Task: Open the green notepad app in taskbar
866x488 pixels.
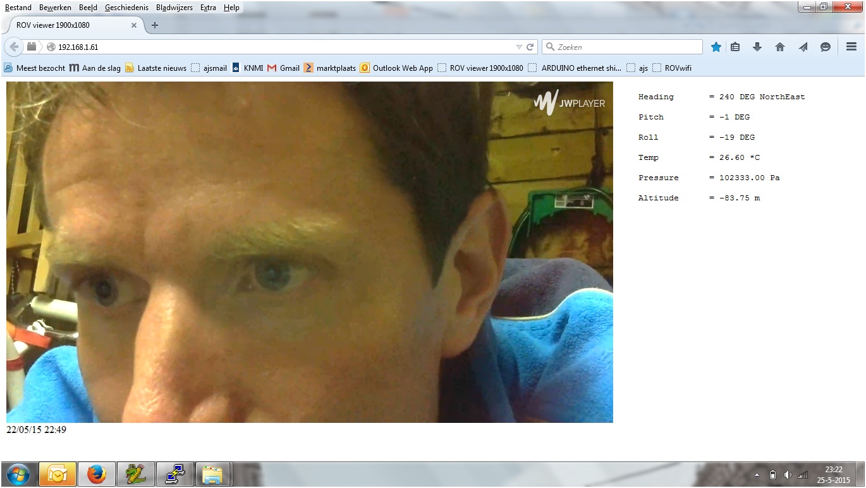Action: 136,474
